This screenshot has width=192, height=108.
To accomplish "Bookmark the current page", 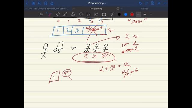I will click(x=46, y=3).
